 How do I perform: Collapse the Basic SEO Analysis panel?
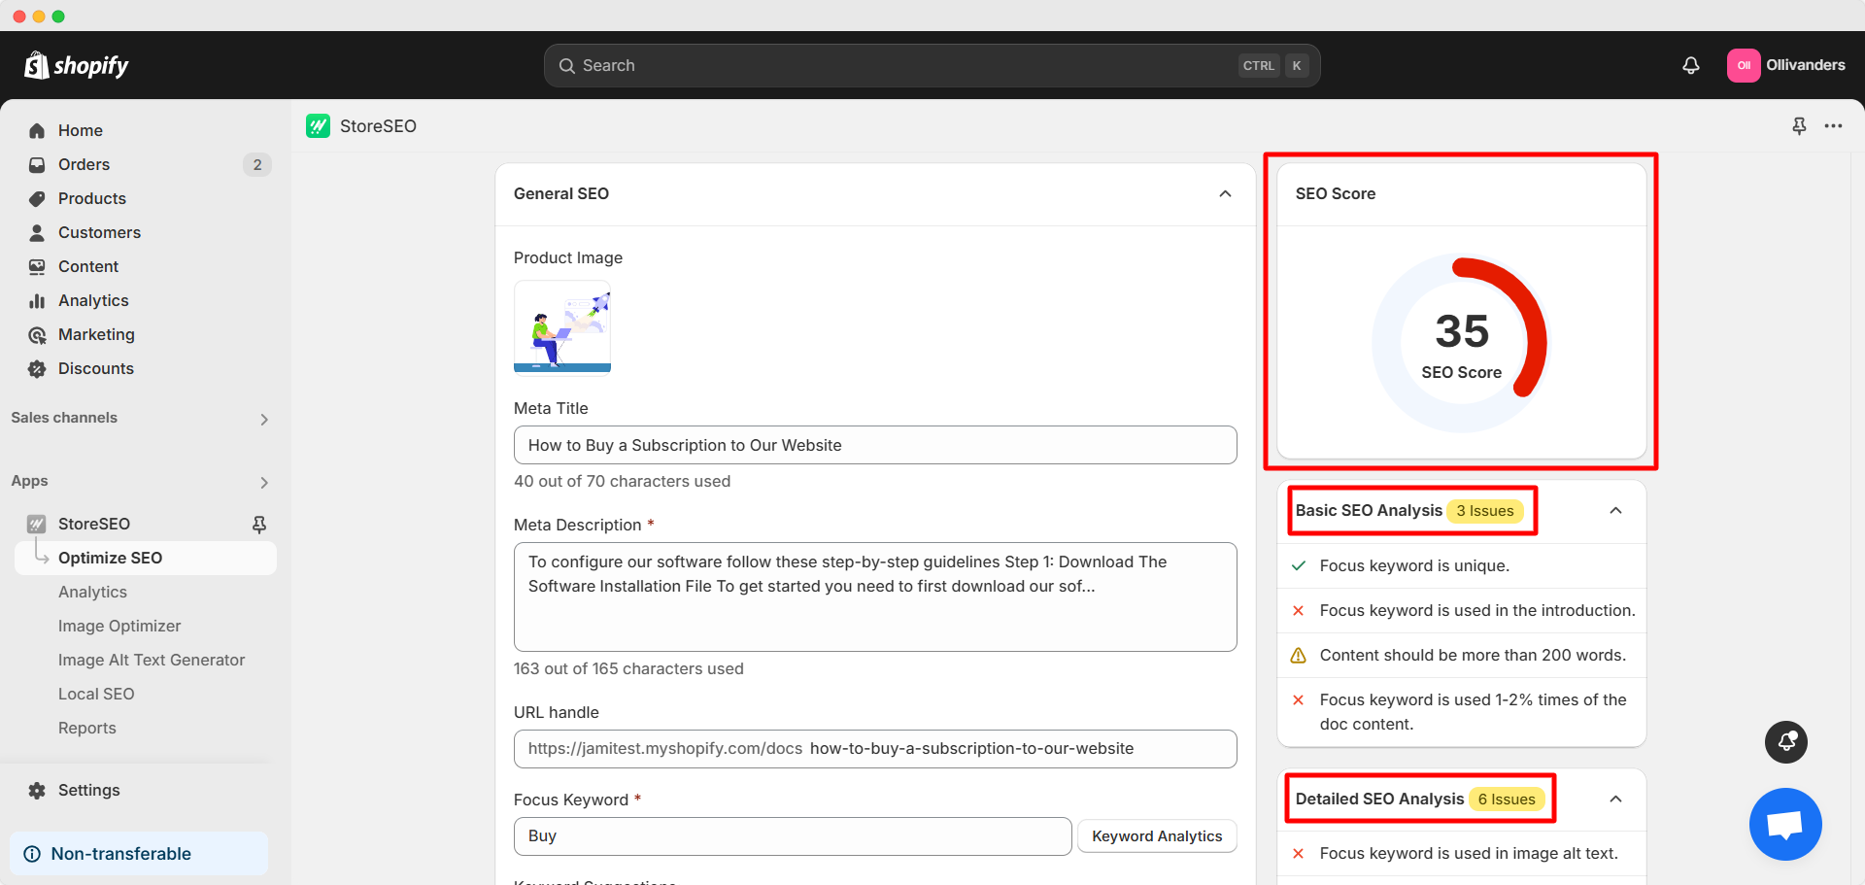tap(1615, 511)
